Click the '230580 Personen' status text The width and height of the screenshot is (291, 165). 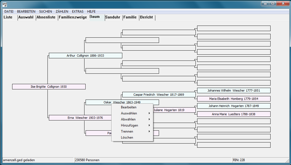pyautogui.click(x=87, y=160)
